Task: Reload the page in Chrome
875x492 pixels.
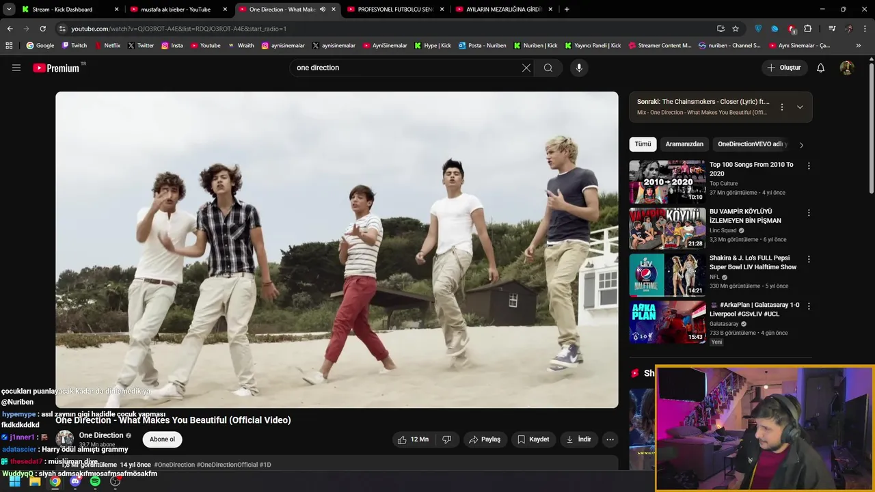Action: [42, 29]
